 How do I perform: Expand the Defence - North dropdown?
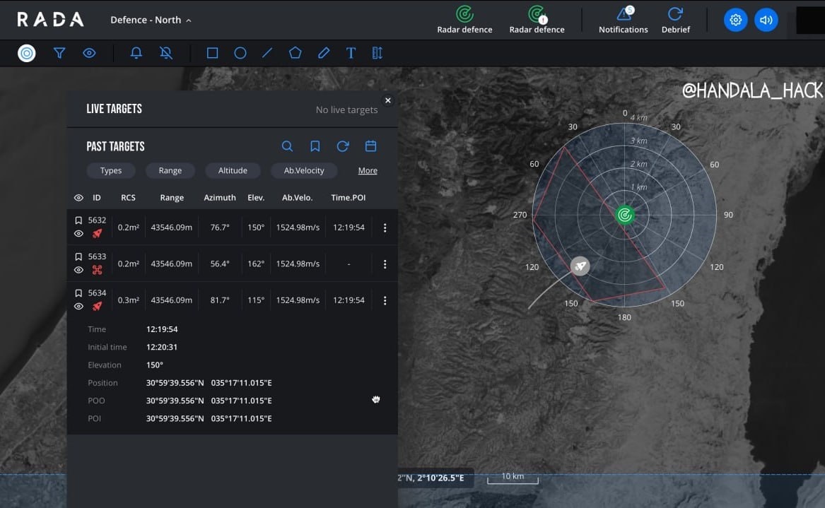[x=151, y=20]
